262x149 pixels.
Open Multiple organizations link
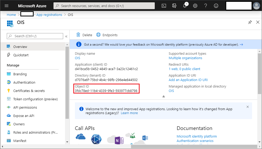[185, 58]
